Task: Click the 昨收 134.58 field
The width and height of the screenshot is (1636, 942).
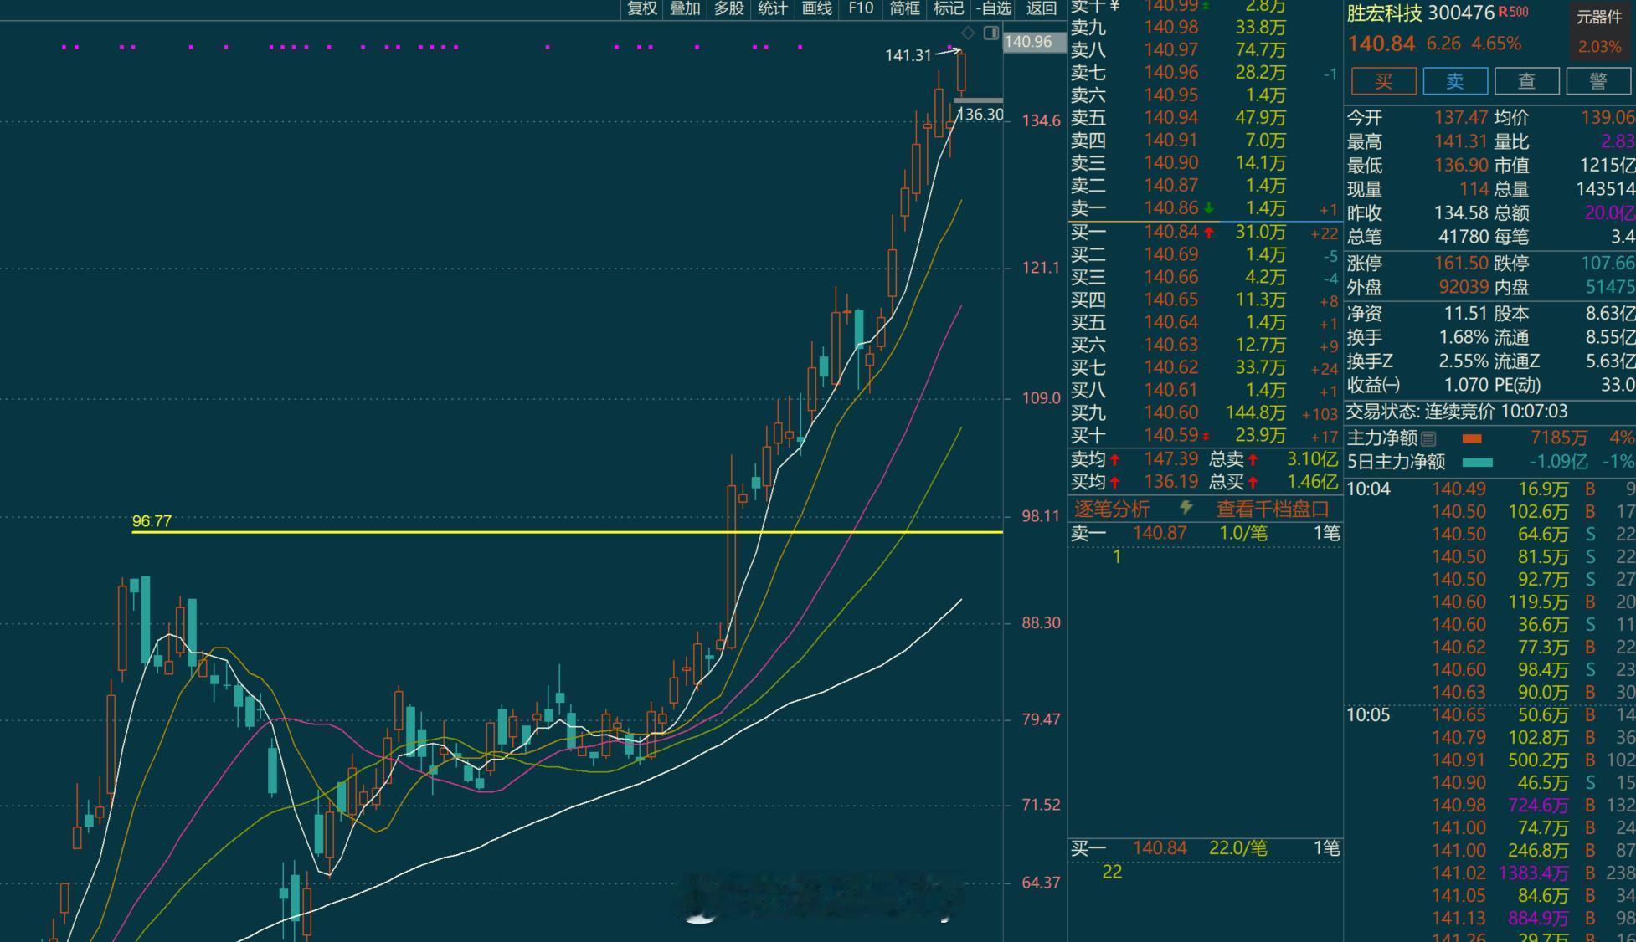Action: (1417, 213)
